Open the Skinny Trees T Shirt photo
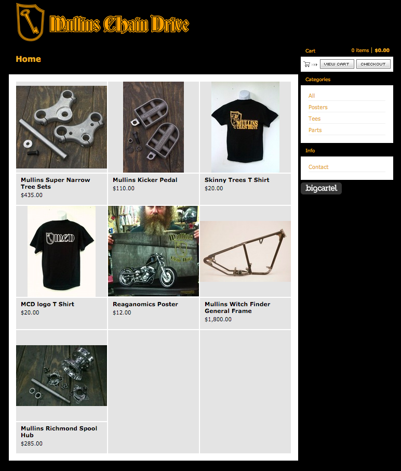The height and width of the screenshot is (471, 401). (x=245, y=127)
